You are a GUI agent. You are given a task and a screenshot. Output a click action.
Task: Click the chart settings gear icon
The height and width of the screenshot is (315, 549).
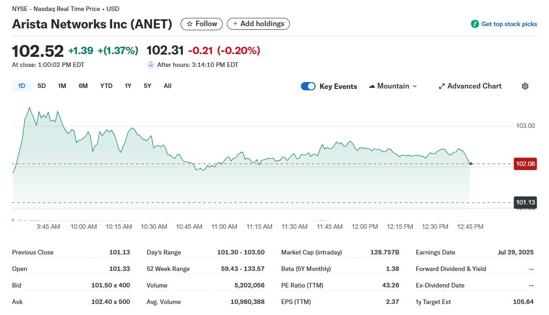[525, 86]
